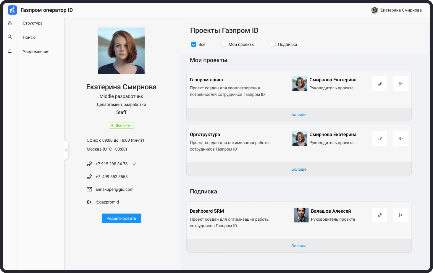Screen dimensions: 433x273
Task: Open the Структура sidebar icon
Action: pos(10,23)
